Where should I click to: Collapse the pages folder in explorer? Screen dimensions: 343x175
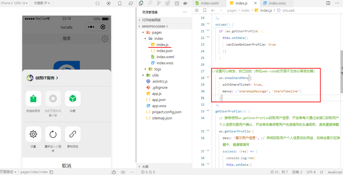(143, 33)
